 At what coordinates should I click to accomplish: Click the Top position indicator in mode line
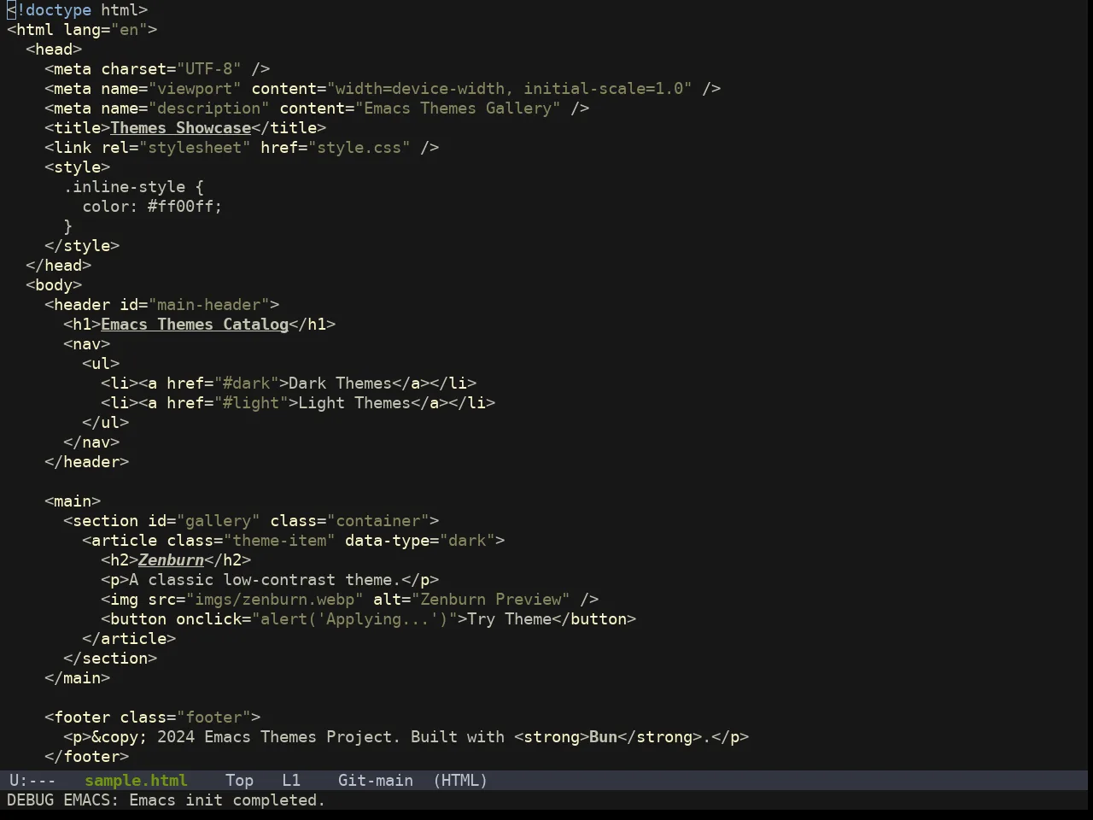[x=239, y=781]
